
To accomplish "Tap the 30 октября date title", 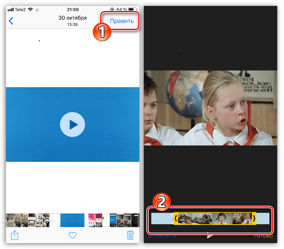I will pos(72,18).
